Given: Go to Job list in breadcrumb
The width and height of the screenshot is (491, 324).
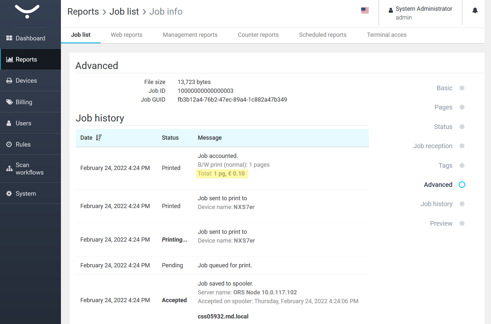Looking at the screenshot, I should tap(124, 12).
